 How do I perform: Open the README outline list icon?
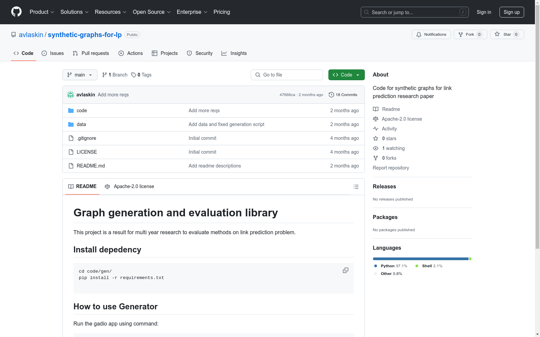[x=356, y=187]
